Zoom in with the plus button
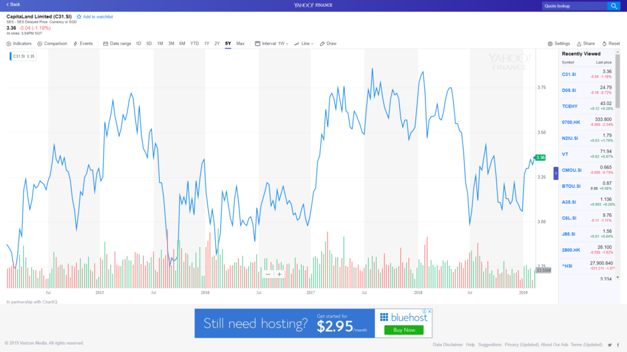 [x=279, y=274]
